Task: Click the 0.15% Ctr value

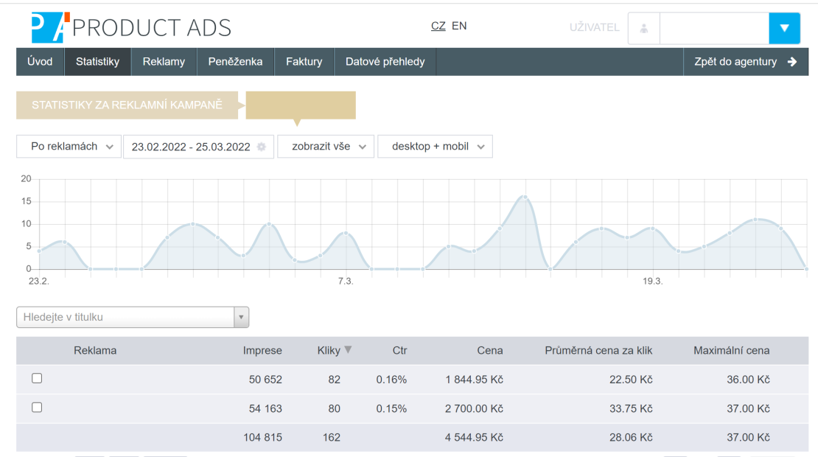Action: tap(391, 409)
